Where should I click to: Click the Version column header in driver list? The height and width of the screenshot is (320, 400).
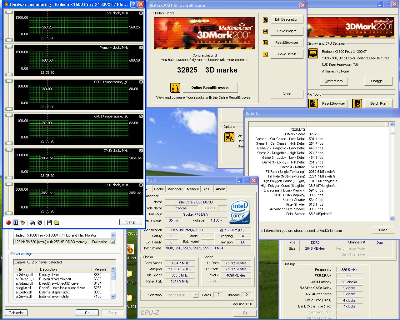click(x=100, y=269)
